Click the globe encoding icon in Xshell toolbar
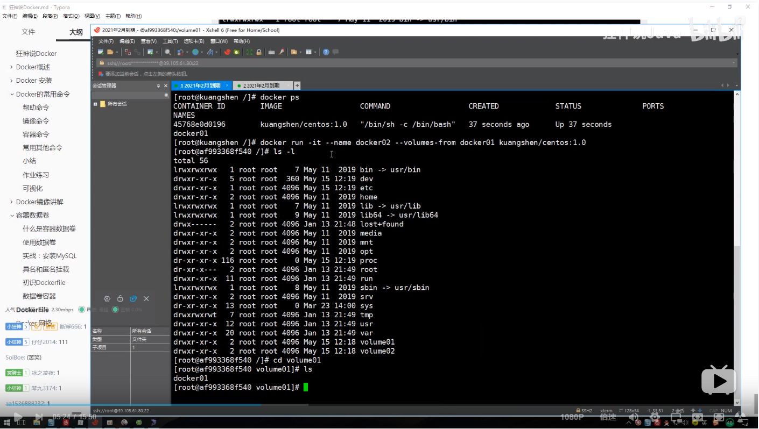The width and height of the screenshot is (759, 429). click(x=195, y=52)
